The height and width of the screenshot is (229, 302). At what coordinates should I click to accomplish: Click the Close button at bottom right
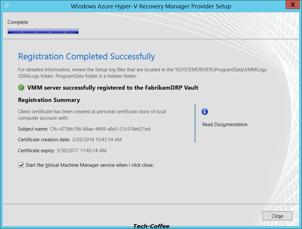tap(277, 216)
